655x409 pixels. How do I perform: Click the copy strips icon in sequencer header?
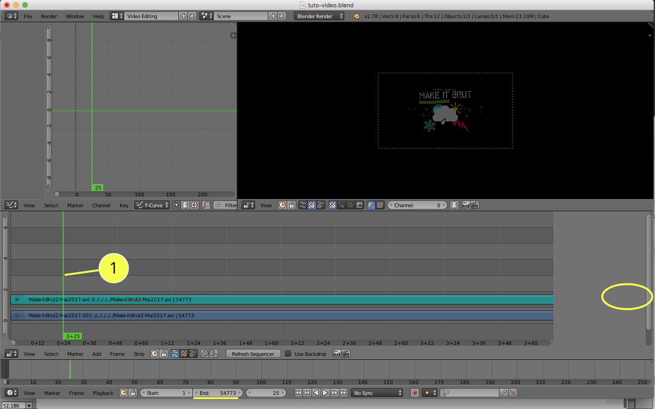tap(204, 354)
